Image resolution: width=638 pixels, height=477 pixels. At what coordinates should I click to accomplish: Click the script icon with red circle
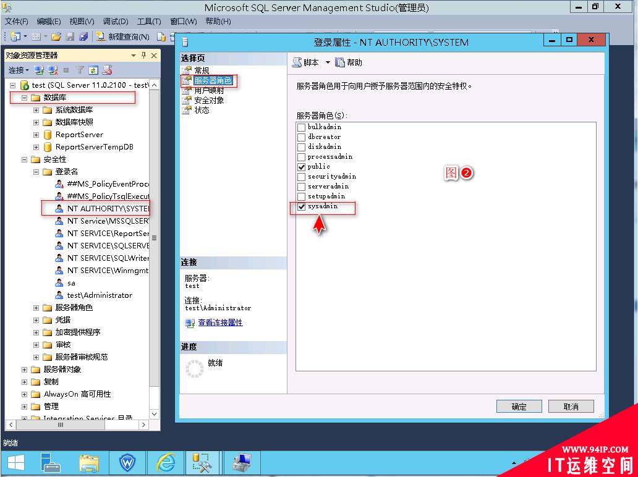click(107, 70)
